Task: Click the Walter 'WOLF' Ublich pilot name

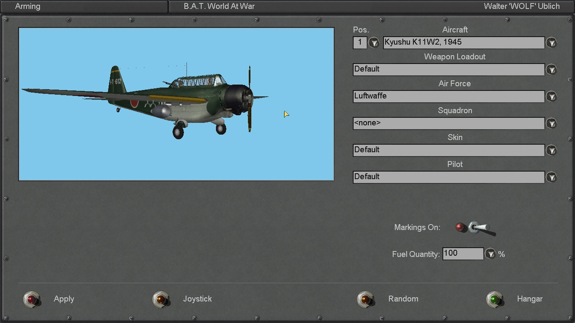Action: pyautogui.click(x=522, y=6)
